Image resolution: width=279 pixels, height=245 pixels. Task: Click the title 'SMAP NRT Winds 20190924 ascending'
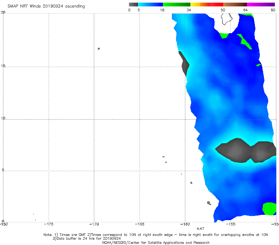pyautogui.click(x=46, y=6)
